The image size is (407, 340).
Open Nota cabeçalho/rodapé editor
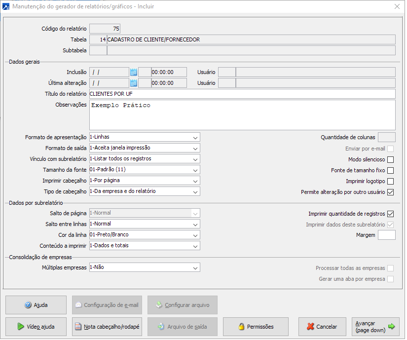[x=107, y=326]
